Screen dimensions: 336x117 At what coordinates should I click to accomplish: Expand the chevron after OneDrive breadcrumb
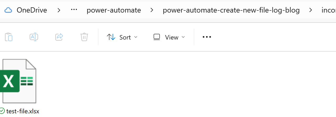pos(59,10)
